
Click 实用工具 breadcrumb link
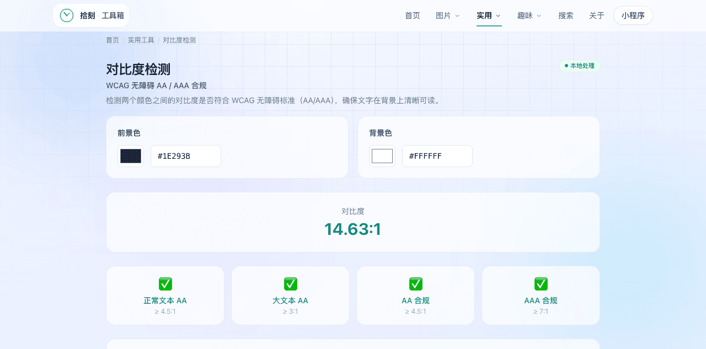(x=141, y=40)
